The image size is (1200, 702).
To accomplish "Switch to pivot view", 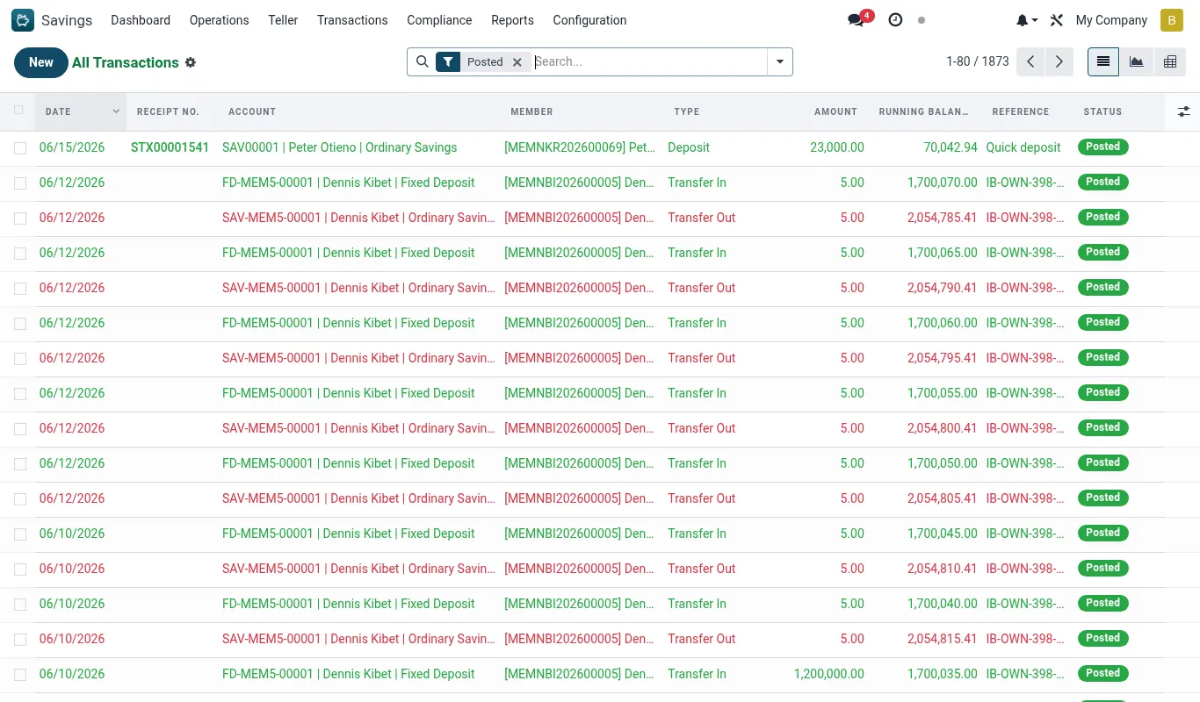I will [1170, 61].
